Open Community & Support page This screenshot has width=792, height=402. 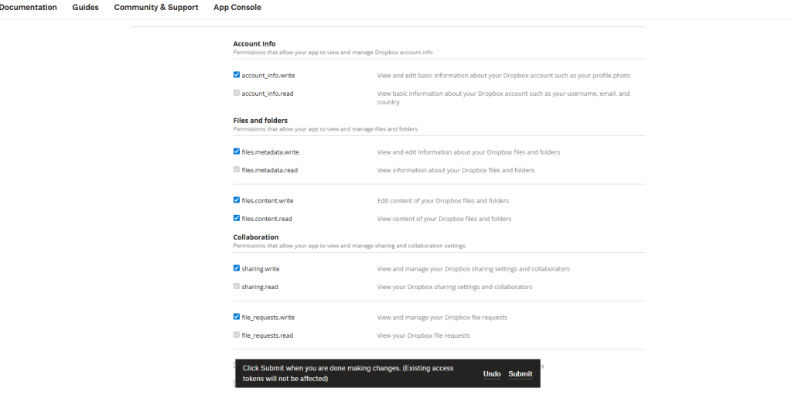pos(155,8)
